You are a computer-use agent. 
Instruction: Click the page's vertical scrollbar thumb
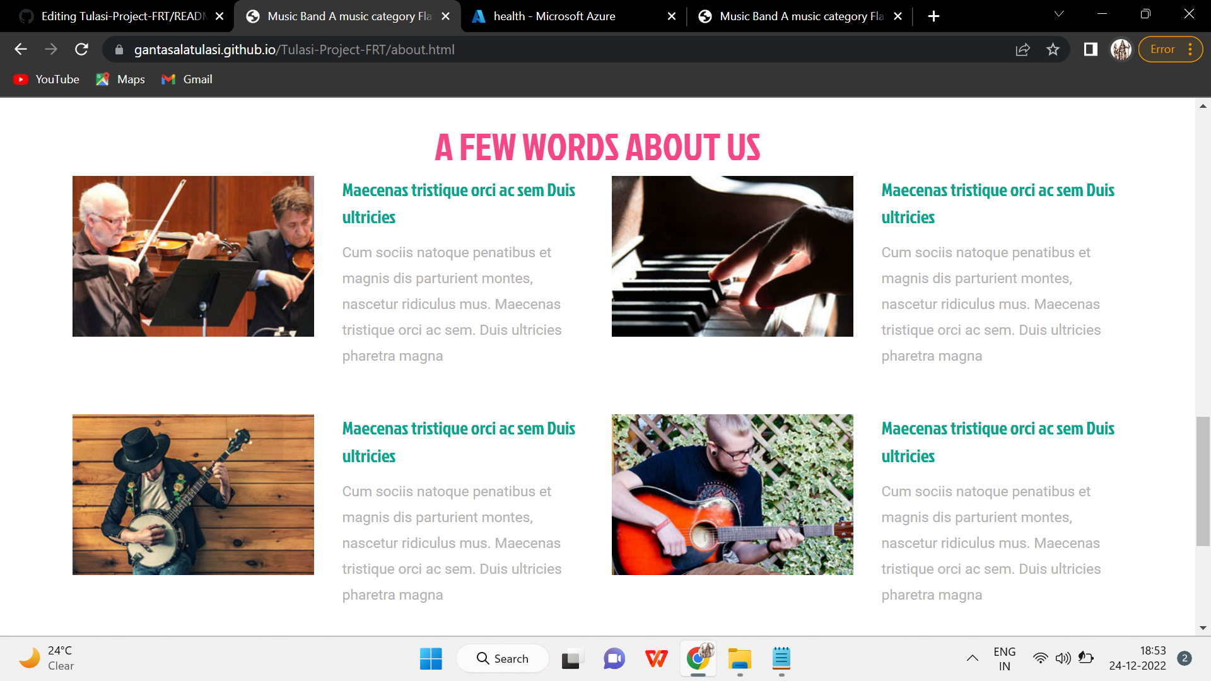[1203, 482]
